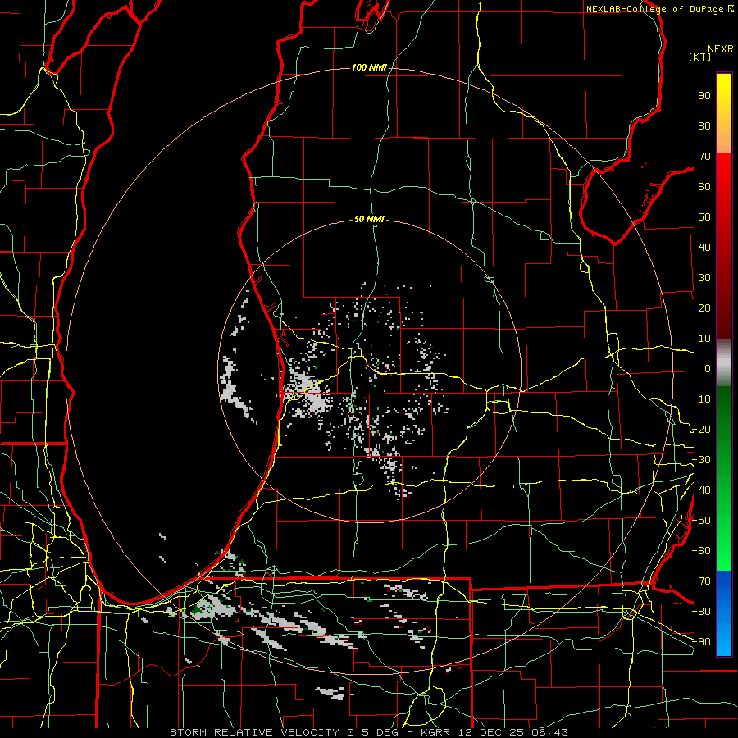Click the -80 value on velocity legend
The height and width of the screenshot is (738, 738).
(x=701, y=612)
